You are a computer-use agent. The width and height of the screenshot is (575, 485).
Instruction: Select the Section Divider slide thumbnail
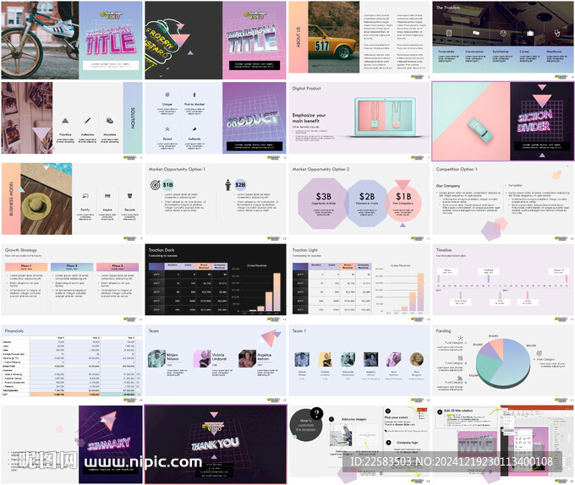(503, 122)
